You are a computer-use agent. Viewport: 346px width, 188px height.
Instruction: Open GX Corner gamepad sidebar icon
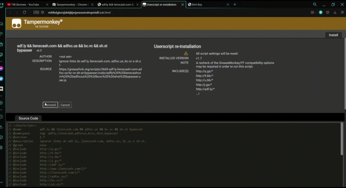pos(1,24)
